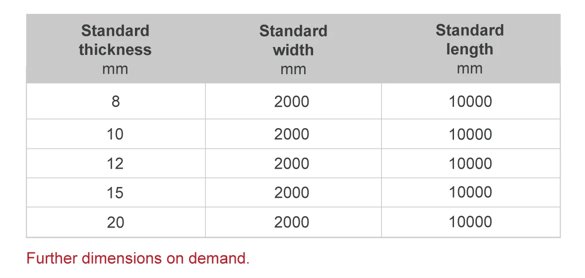Click the mm unit under Standard thickness
The height and width of the screenshot is (278, 585).
[x=115, y=69]
